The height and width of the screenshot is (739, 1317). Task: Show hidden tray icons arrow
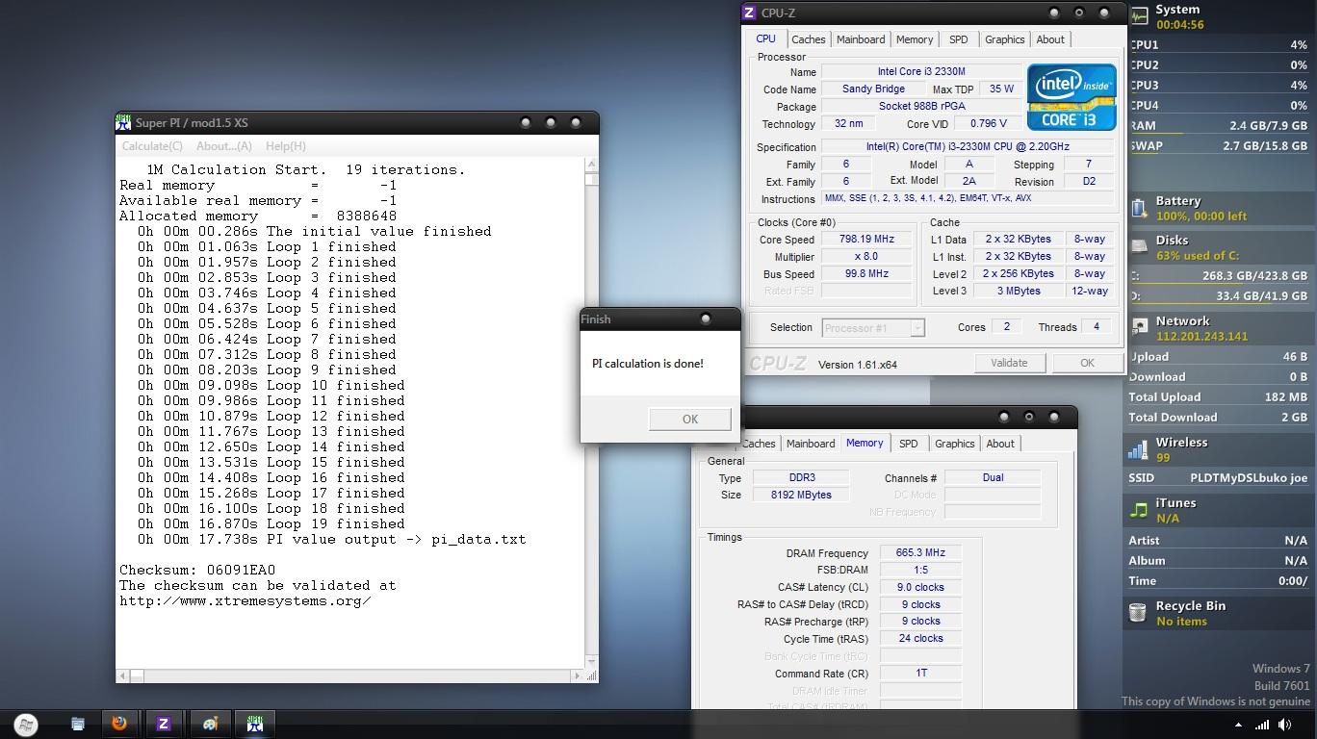[x=1238, y=725]
